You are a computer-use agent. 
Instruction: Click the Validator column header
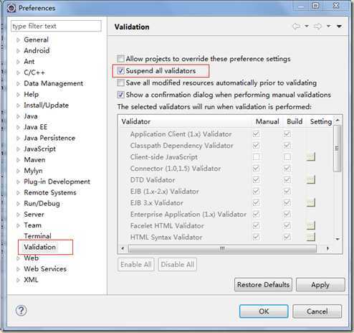pyautogui.click(x=185, y=121)
